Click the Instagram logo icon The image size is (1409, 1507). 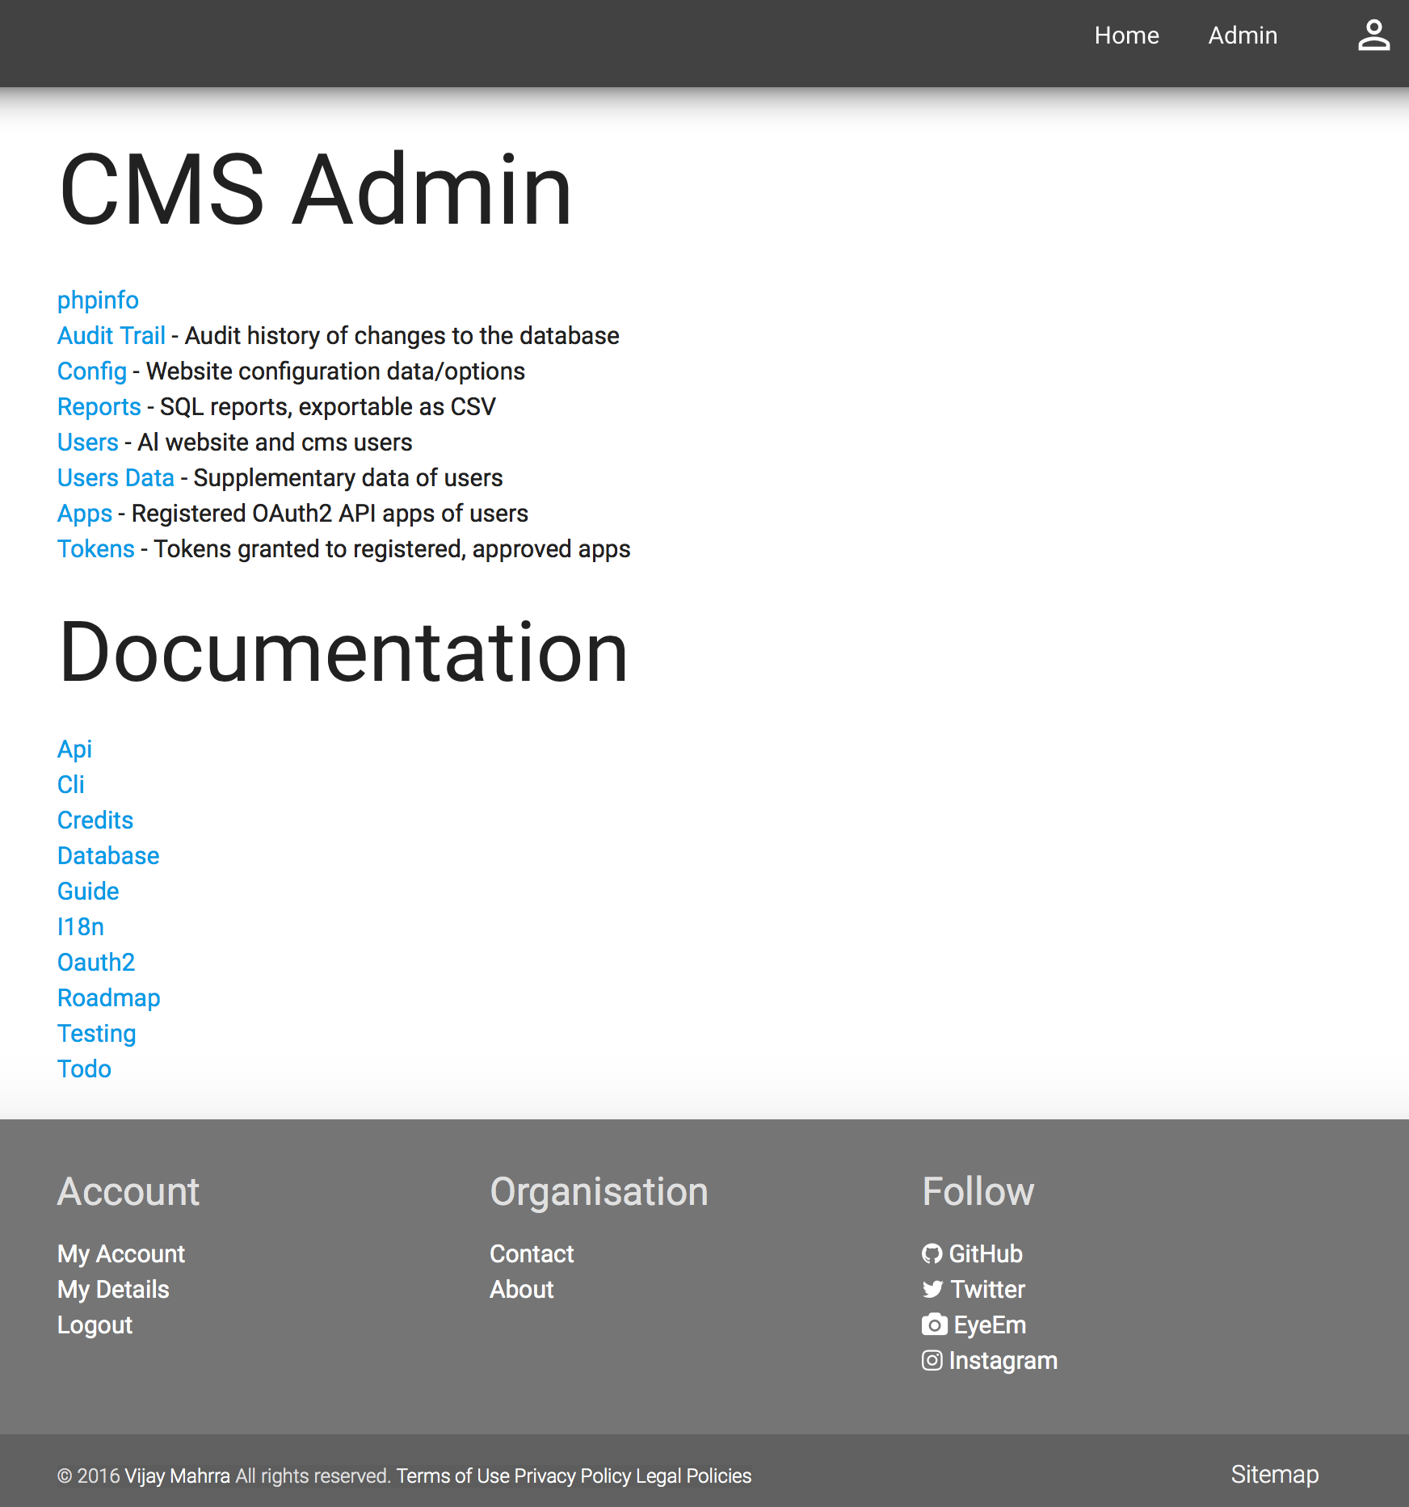932,1360
